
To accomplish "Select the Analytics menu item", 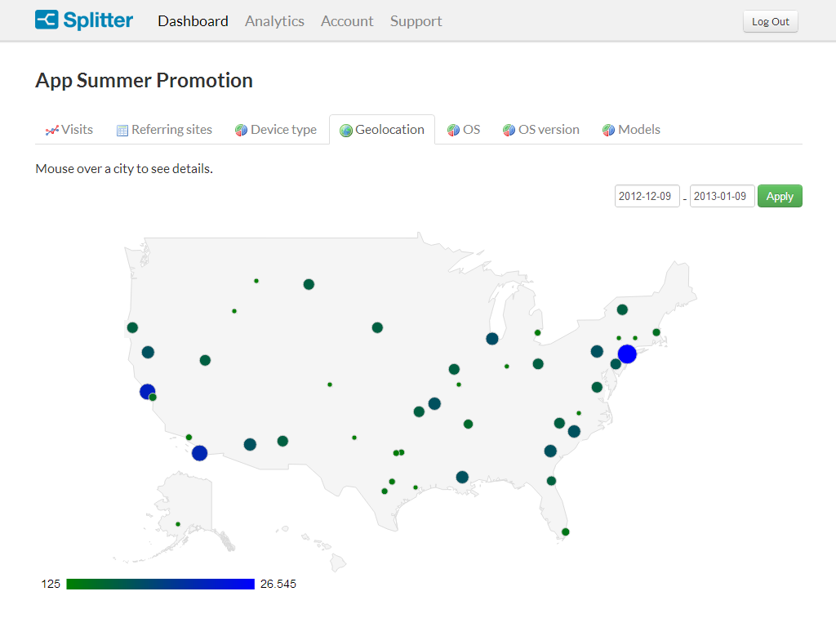I will click(x=274, y=21).
